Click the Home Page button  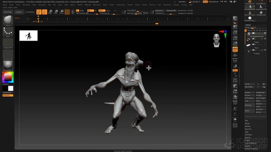[8, 12]
